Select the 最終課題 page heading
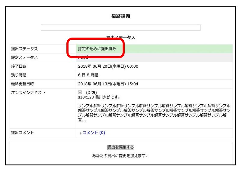Screen dimensions: 241x169 pos(120,17)
